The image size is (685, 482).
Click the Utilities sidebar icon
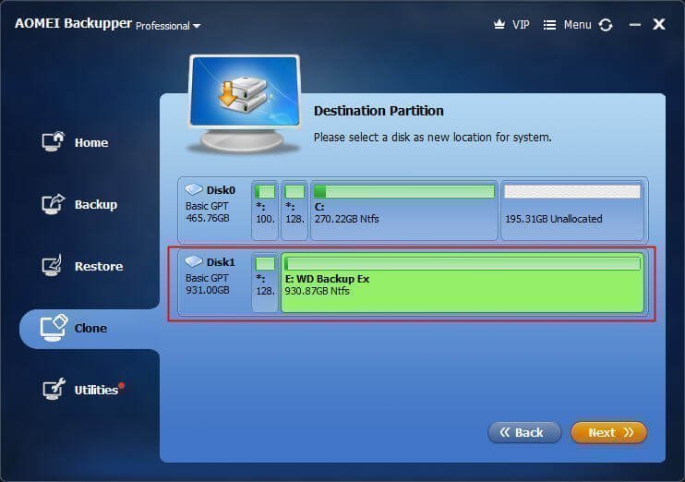(54, 390)
